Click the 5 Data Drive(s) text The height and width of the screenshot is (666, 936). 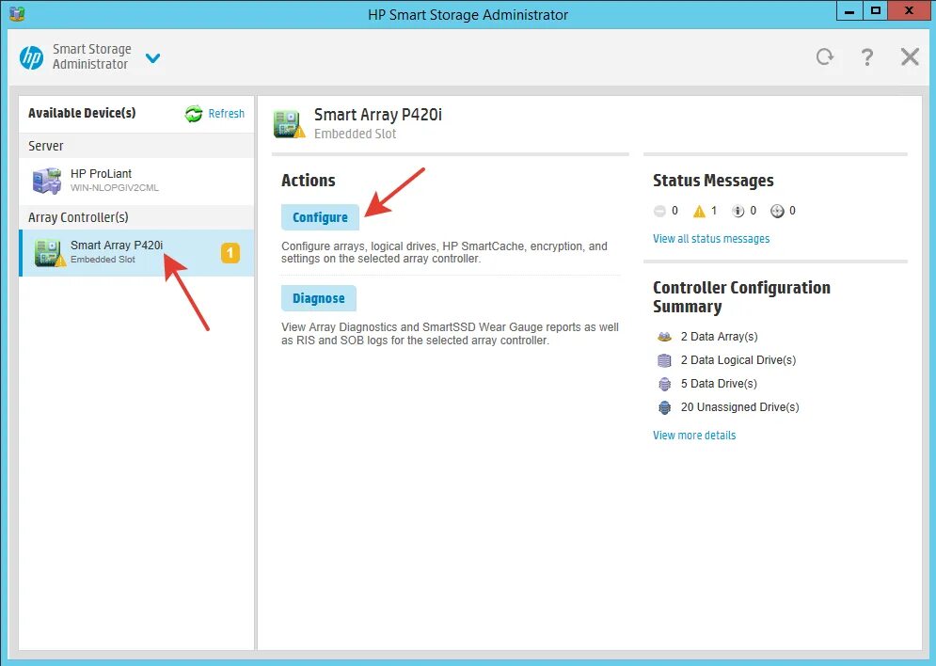click(x=719, y=384)
